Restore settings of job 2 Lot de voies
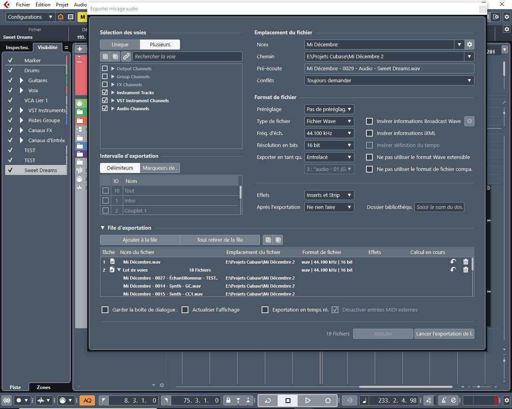The height and width of the screenshot is (409, 512). 453,270
